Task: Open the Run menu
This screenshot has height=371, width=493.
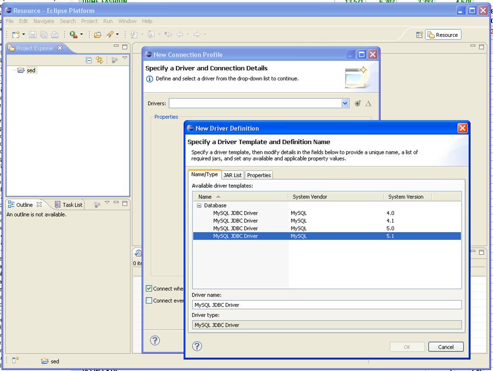Action: (x=108, y=21)
